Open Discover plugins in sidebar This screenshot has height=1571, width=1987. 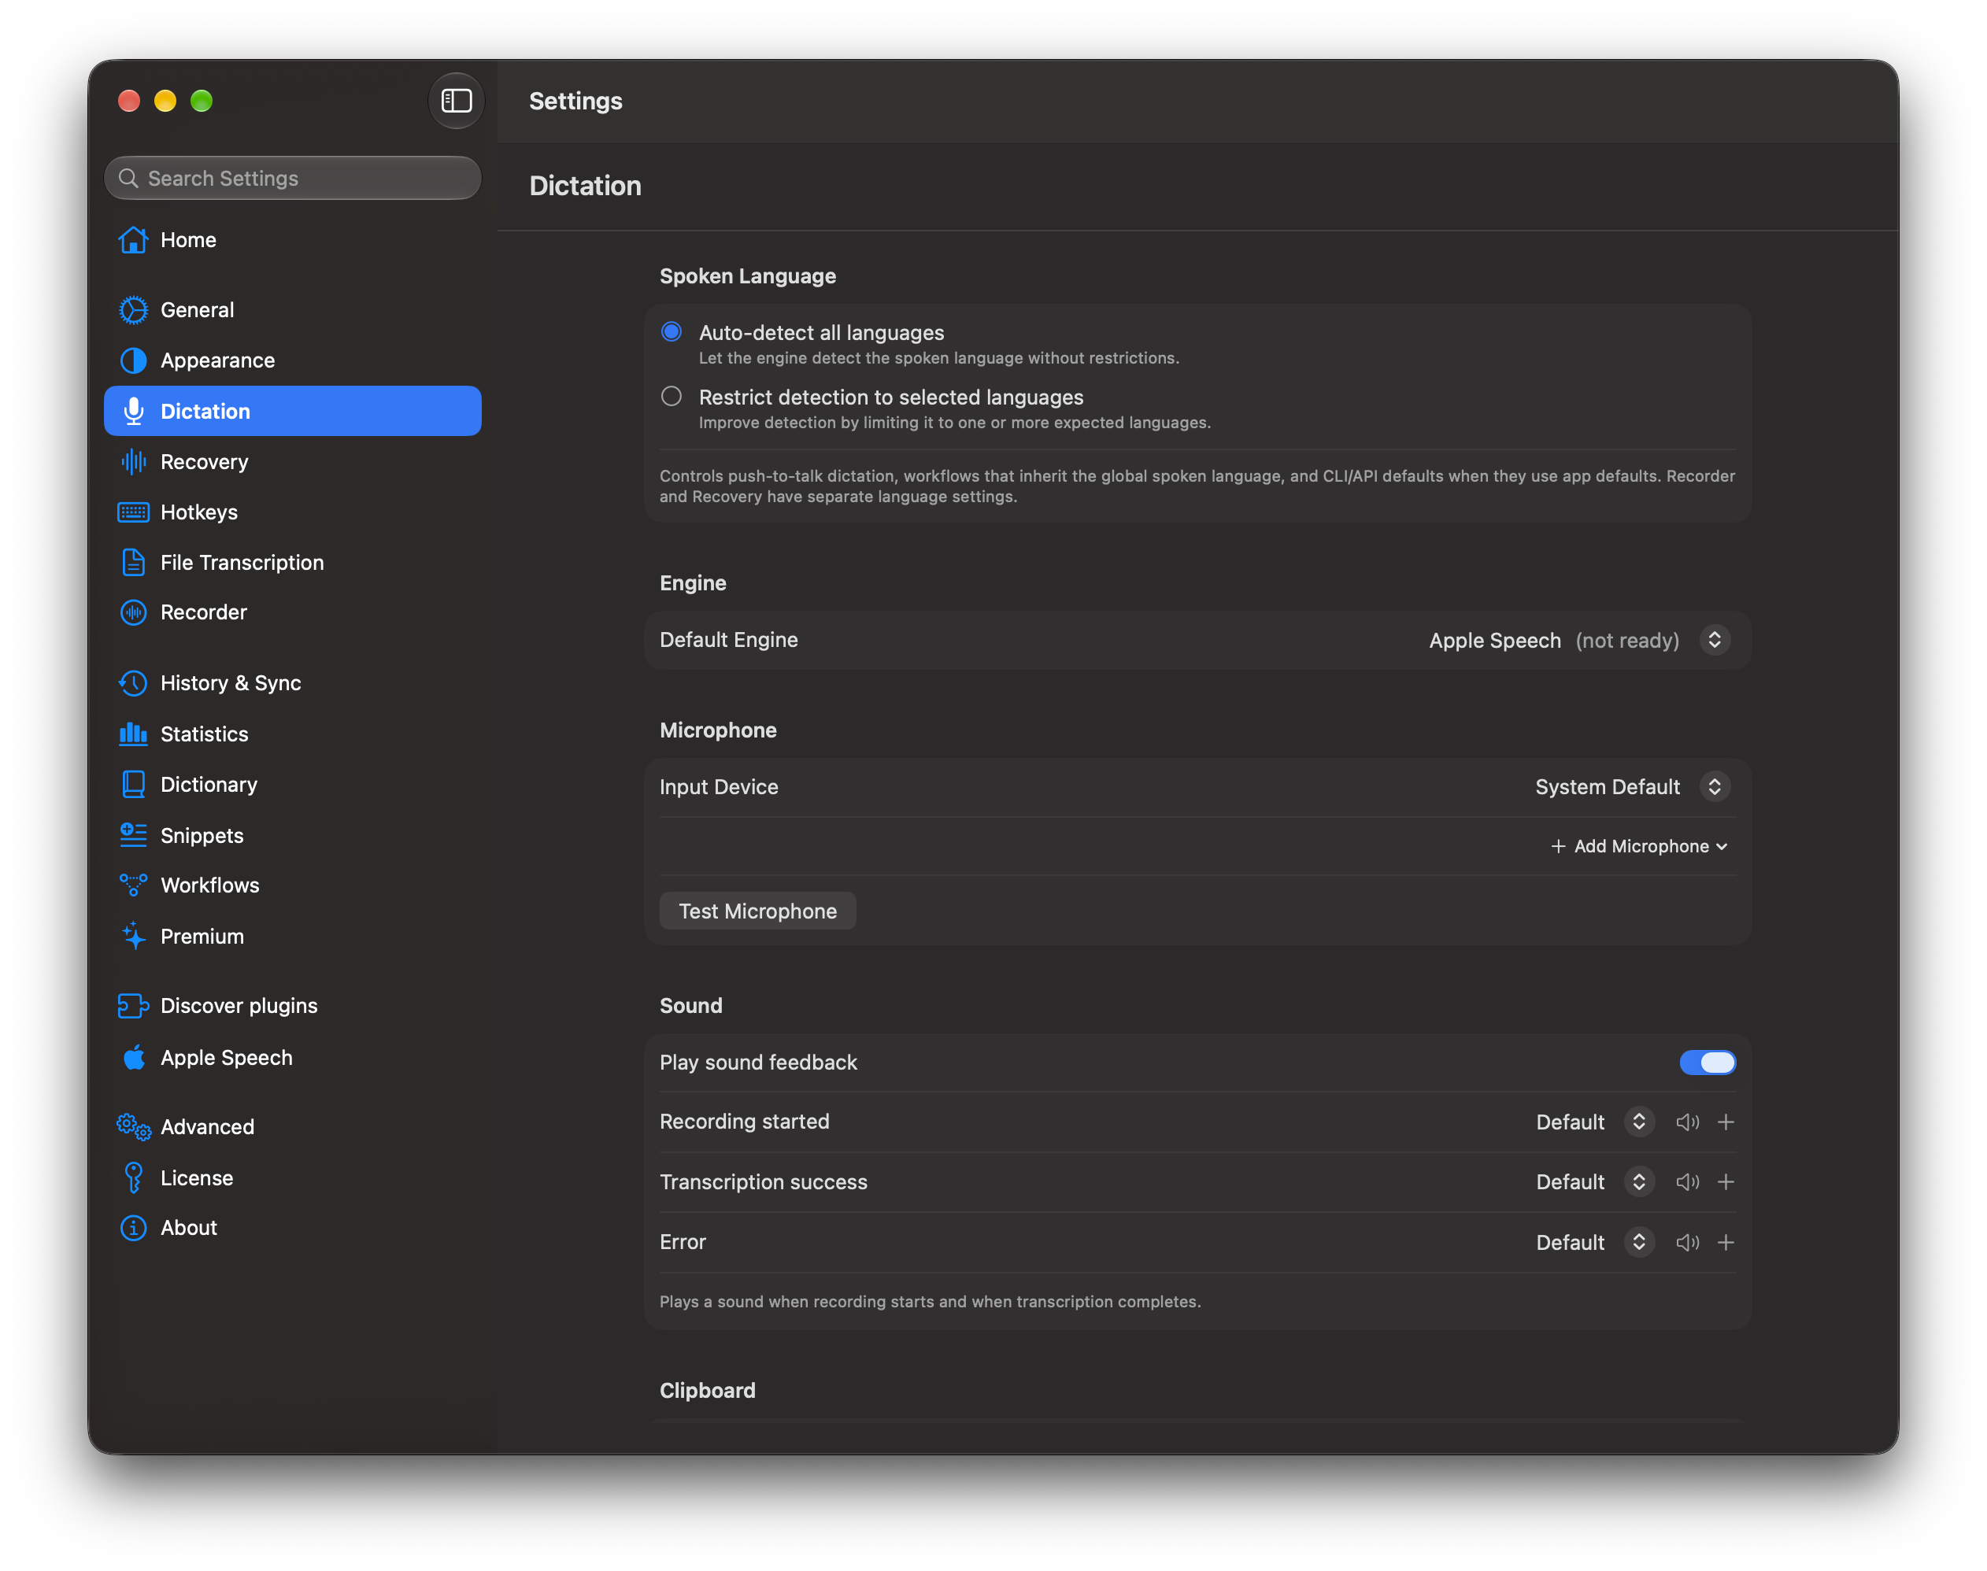click(x=293, y=1006)
